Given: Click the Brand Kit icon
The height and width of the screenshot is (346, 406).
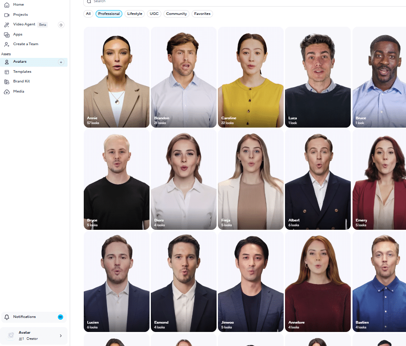Looking at the screenshot, I should [x=7, y=82].
